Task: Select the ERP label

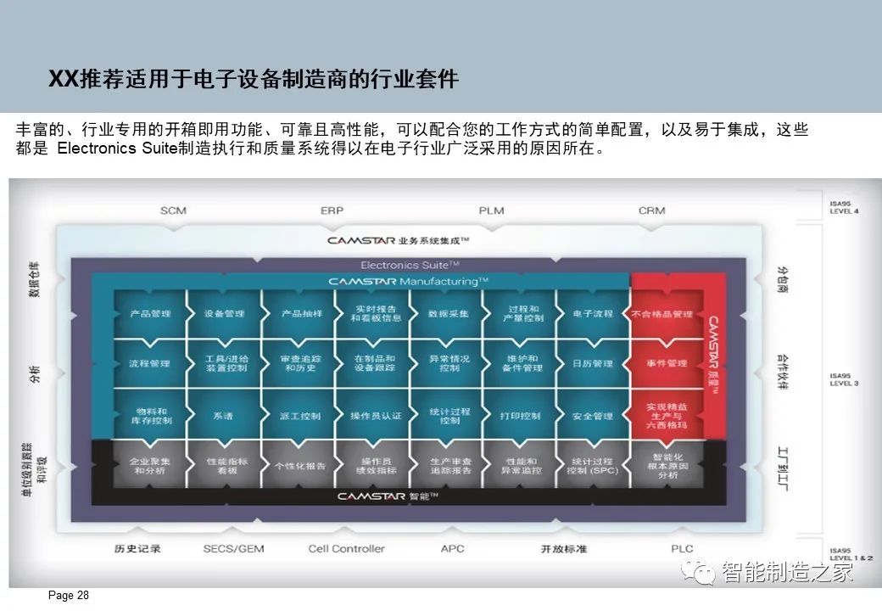Action: [332, 211]
